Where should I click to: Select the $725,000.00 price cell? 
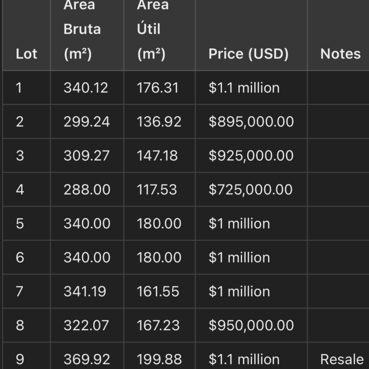pyautogui.click(x=251, y=190)
